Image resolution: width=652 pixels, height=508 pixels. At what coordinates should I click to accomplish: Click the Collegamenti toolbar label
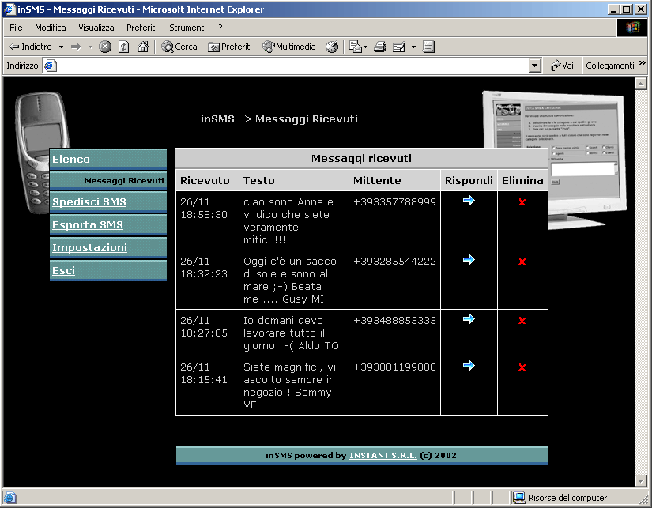(609, 66)
